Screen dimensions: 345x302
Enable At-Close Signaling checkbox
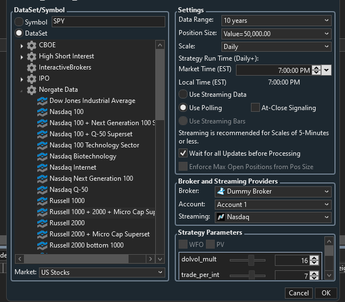click(x=255, y=107)
